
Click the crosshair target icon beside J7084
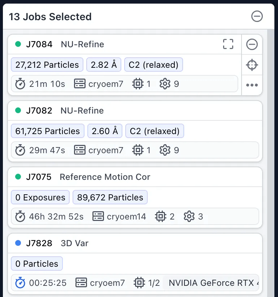pos(252,65)
